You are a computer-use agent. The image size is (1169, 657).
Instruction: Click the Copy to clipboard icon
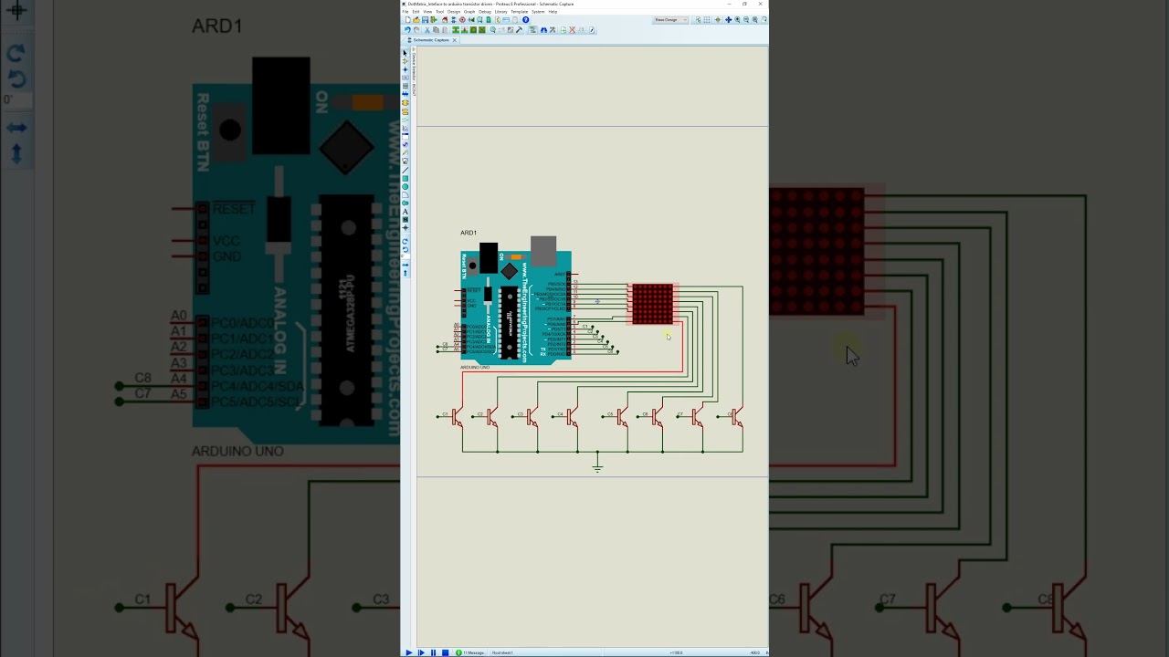pyautogui.click(x=436, y=30)
